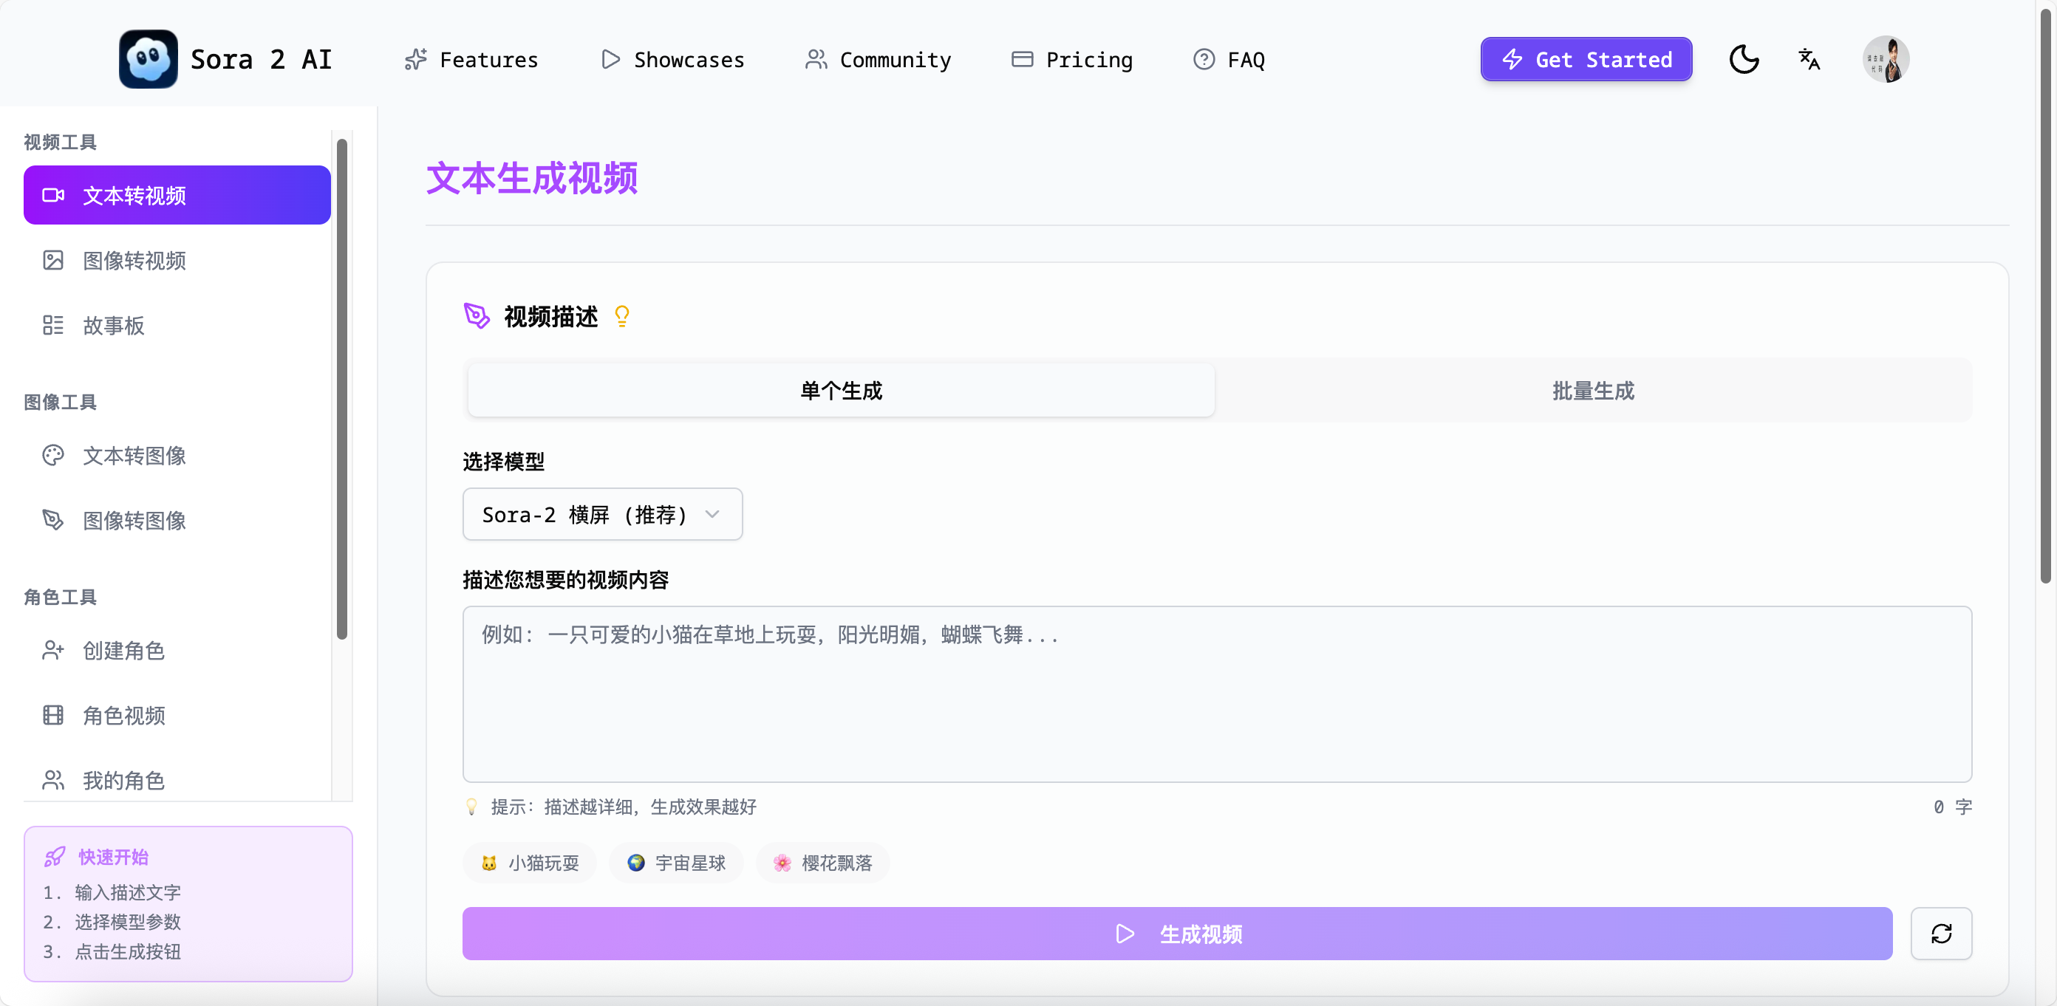Select the 故事板 storyboard tool

[x=115, y=326]
